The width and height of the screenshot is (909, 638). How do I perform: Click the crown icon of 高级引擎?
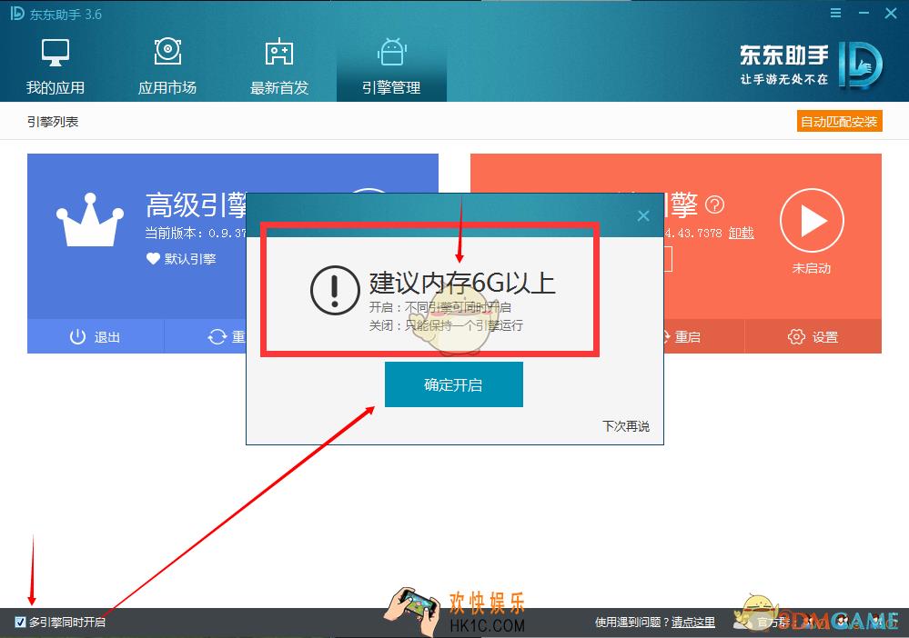click(90, 221)
